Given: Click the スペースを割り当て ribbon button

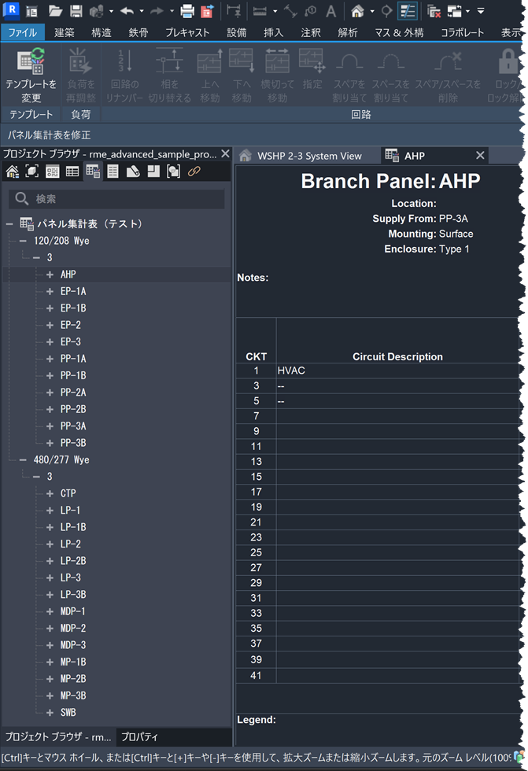Looking at the screenshot, I should pyautogui.click(x=391, y=75).
